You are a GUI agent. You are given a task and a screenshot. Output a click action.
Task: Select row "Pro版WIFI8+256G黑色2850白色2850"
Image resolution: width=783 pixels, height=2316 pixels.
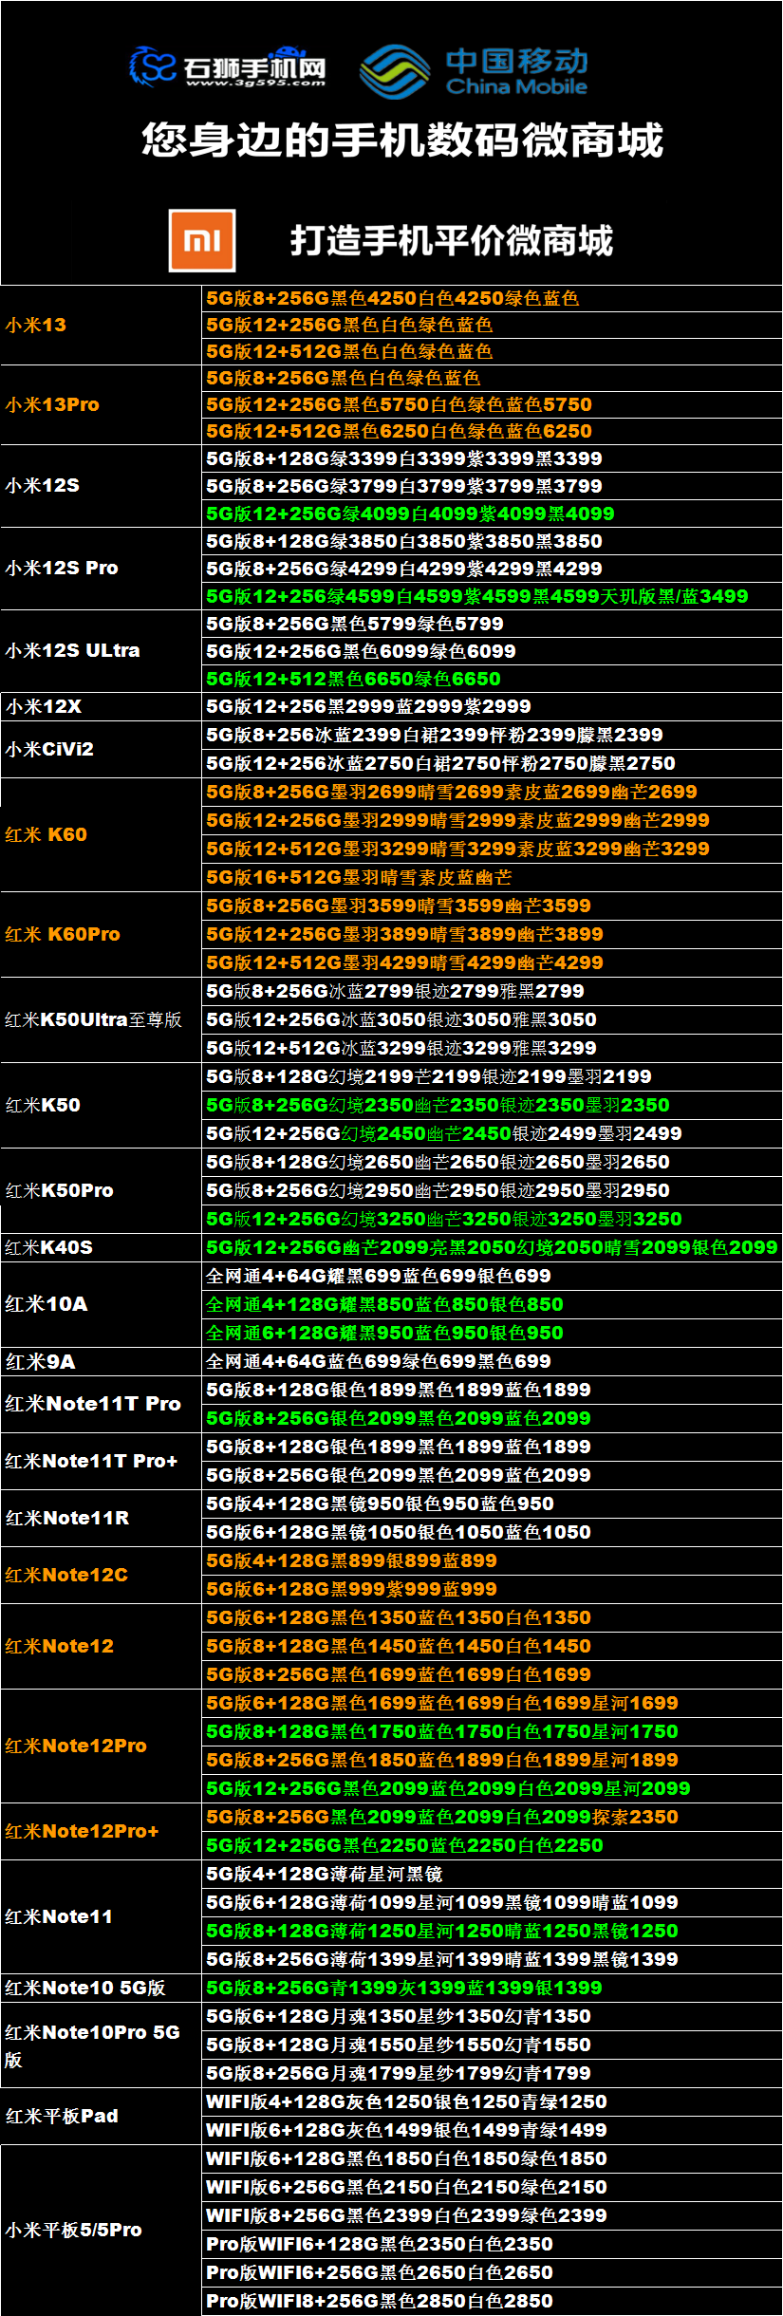click(x=493, y=2301)
